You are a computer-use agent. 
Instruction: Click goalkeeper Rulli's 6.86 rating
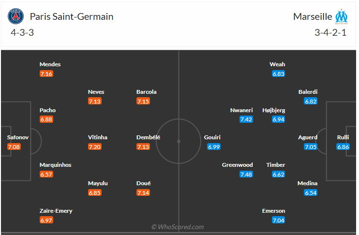point(343,147)
